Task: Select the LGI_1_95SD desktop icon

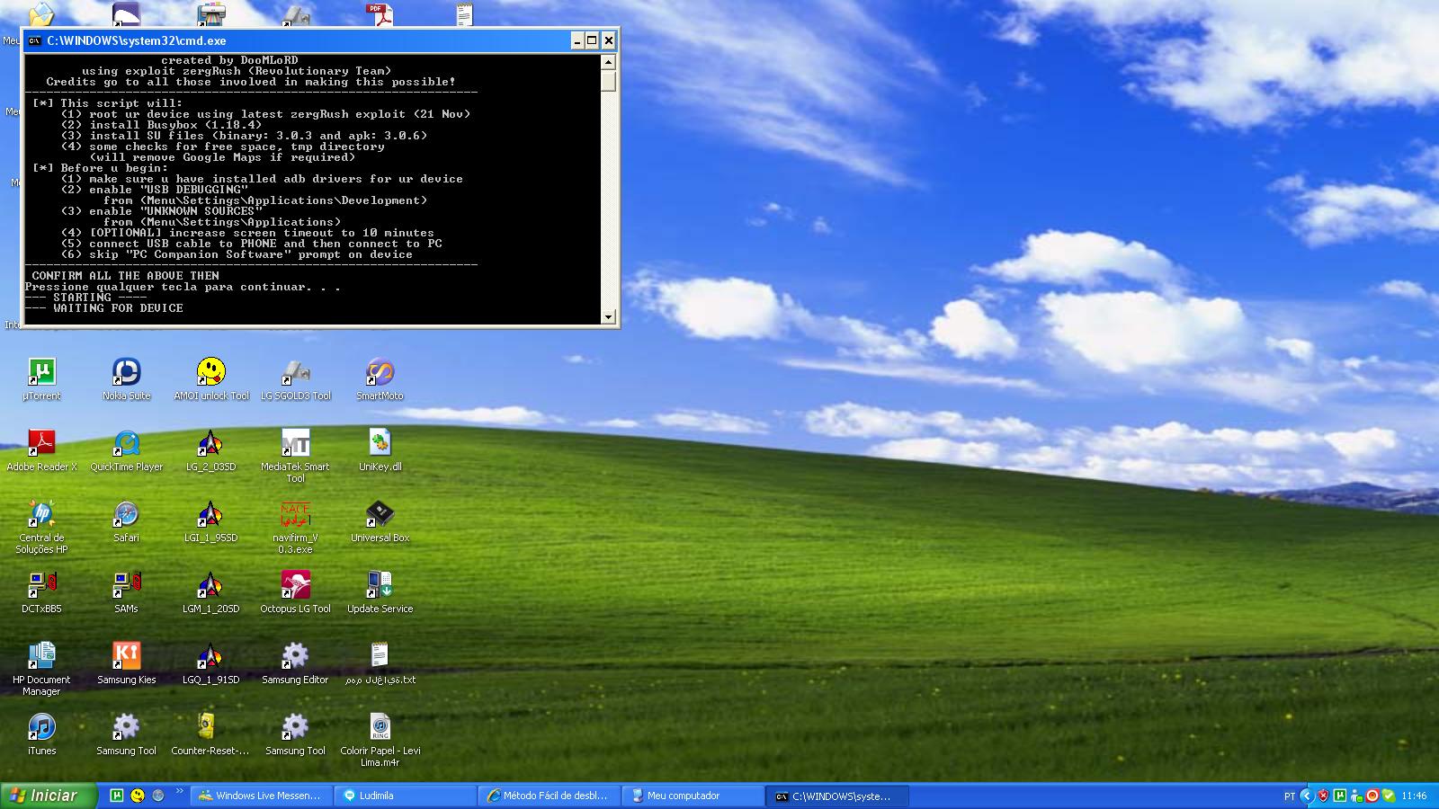Action: [211, 520]
